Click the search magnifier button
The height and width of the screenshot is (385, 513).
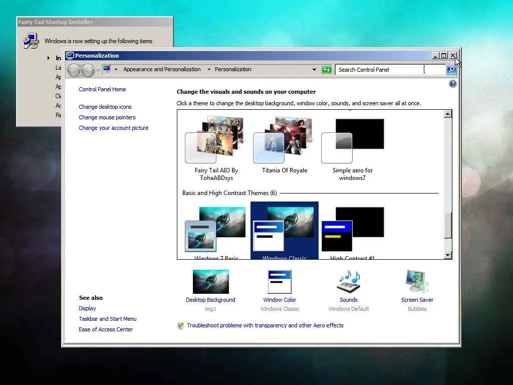pyautogui.click(x=451, y=70)
